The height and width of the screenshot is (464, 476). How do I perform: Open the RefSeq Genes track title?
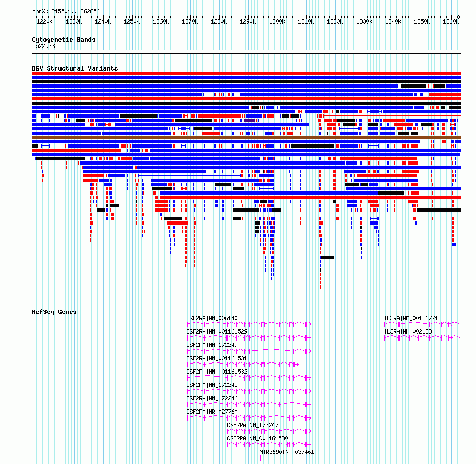54,312
